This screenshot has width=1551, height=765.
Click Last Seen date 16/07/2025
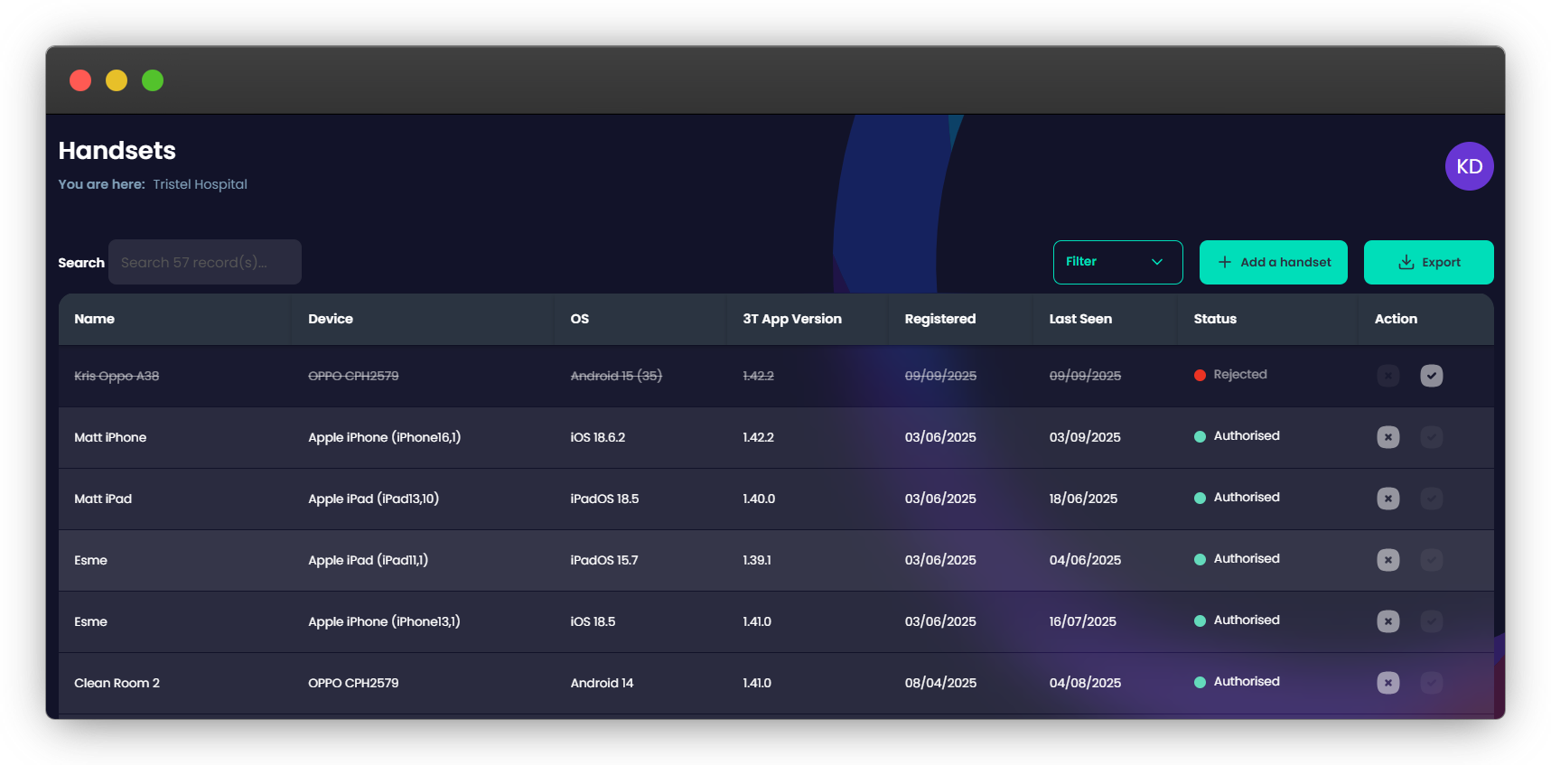click(x=1082, y=621)
